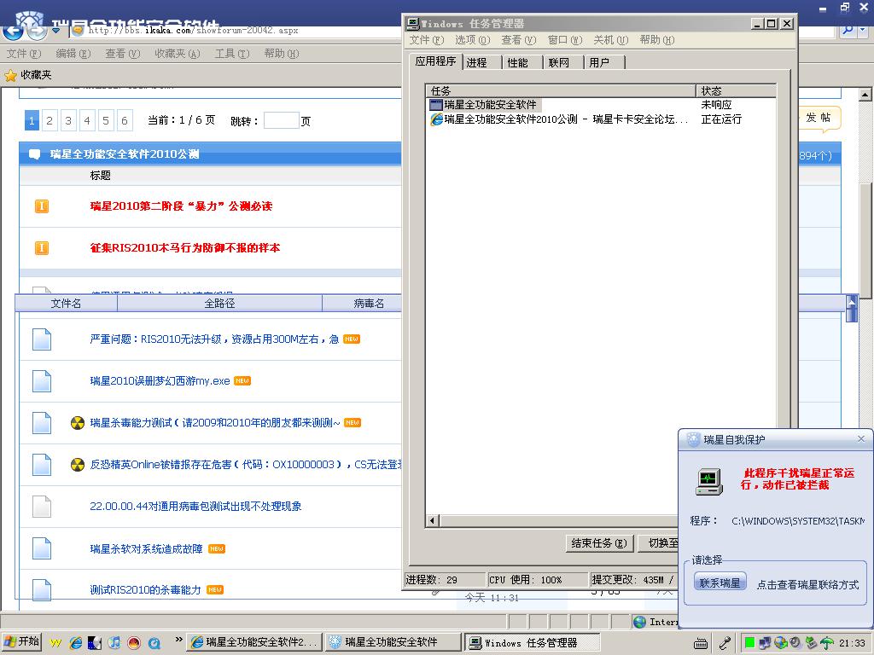Click the keyboard icon in the taskbar
This screenshot has height=655, width=874.
click(701, 642)
